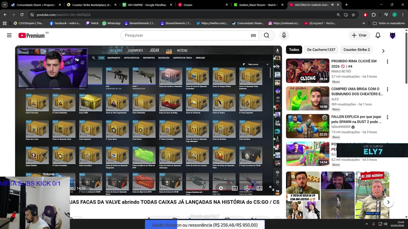Image resolution: width=408 pixels, height=229 pixels.
Task: Open options for FALLEN EXPLICA video
Action: pos(387,117)
